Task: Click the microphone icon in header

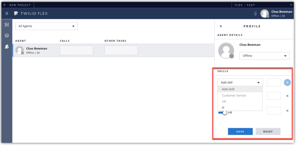Action: pyautogui.click(x=256, y=14)
